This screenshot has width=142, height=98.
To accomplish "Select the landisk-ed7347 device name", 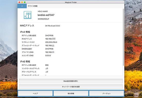I will pos(46,15).
